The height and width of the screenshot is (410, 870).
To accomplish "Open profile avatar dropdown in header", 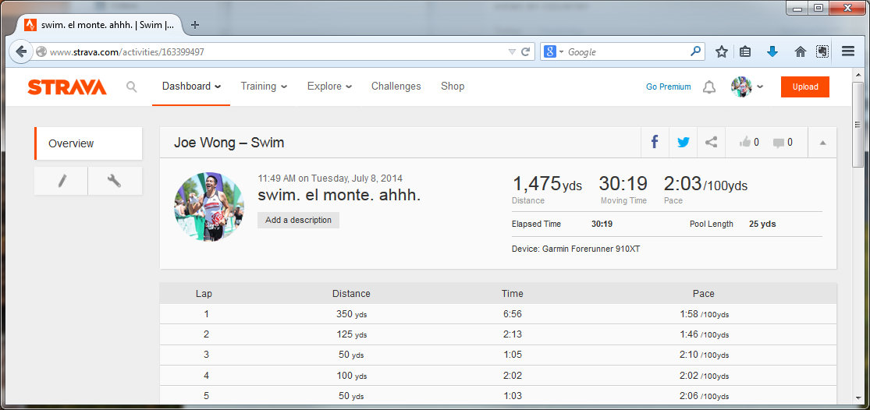I will tap(747, 87).
